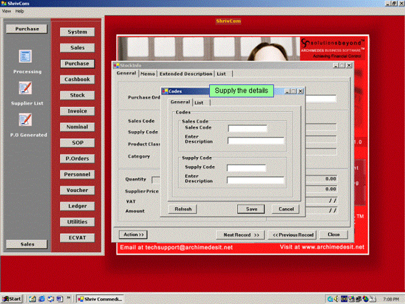The height and width of the screenshot is (304, 405).
Task: Open the Cashbook module
Action: (x=77, y=79)
